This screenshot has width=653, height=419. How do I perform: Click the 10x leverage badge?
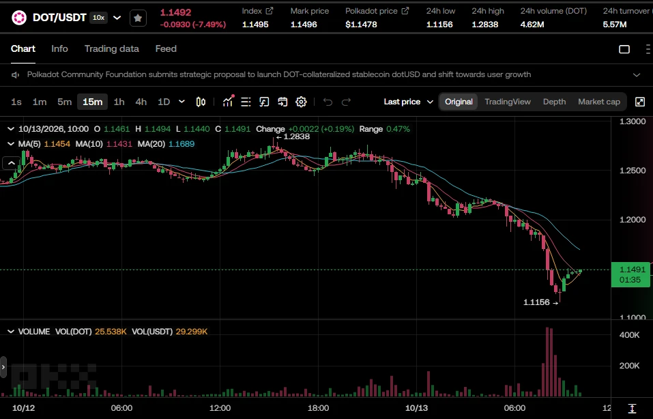click(99, 18)
